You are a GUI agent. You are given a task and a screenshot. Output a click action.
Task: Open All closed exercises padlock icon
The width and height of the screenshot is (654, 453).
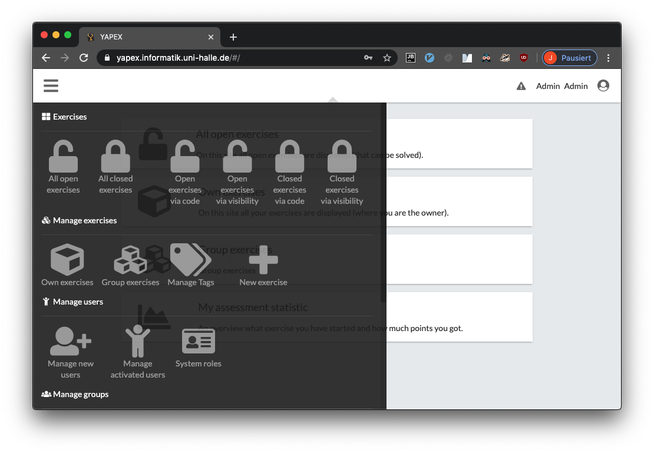tap(115, 157)
